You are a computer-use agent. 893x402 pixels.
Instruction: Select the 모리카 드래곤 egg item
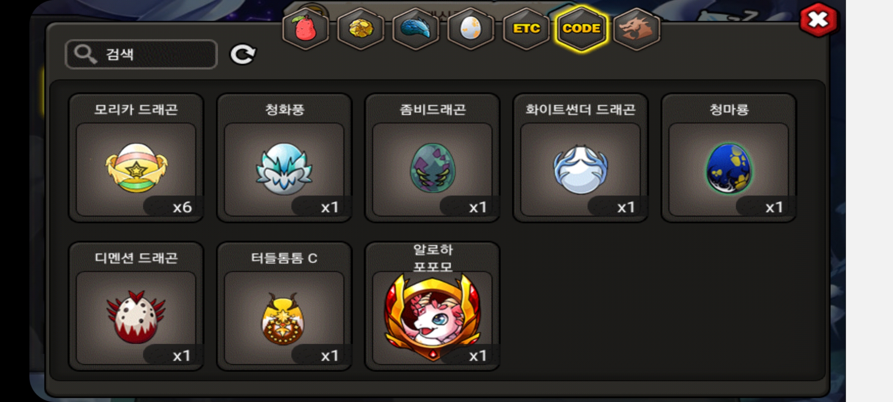click(136, 158)
